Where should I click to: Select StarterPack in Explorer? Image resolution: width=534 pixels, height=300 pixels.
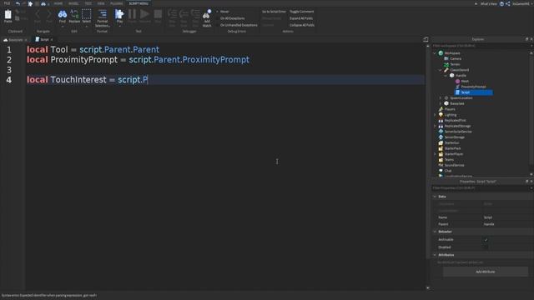point(452,148)
